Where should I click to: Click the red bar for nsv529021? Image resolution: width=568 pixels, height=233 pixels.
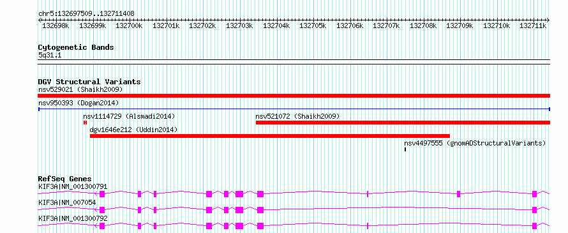coord(294,96)
